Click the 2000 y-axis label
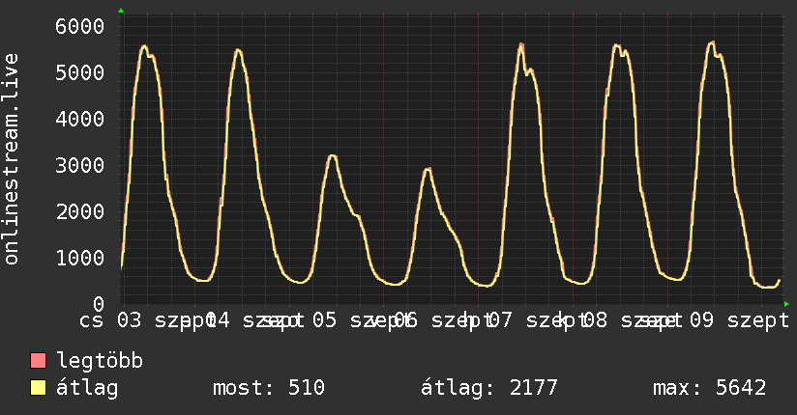Image resolution: width=797 pixels, height=415 pixels. (80, 211)
